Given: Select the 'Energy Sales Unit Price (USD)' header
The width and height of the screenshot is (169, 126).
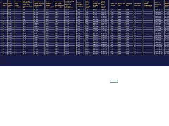Looking at the screenshot, I should (80, 5).
